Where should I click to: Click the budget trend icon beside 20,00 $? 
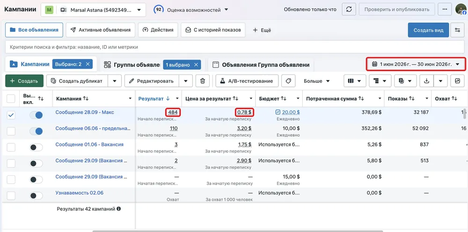click(x=278, y=112)
